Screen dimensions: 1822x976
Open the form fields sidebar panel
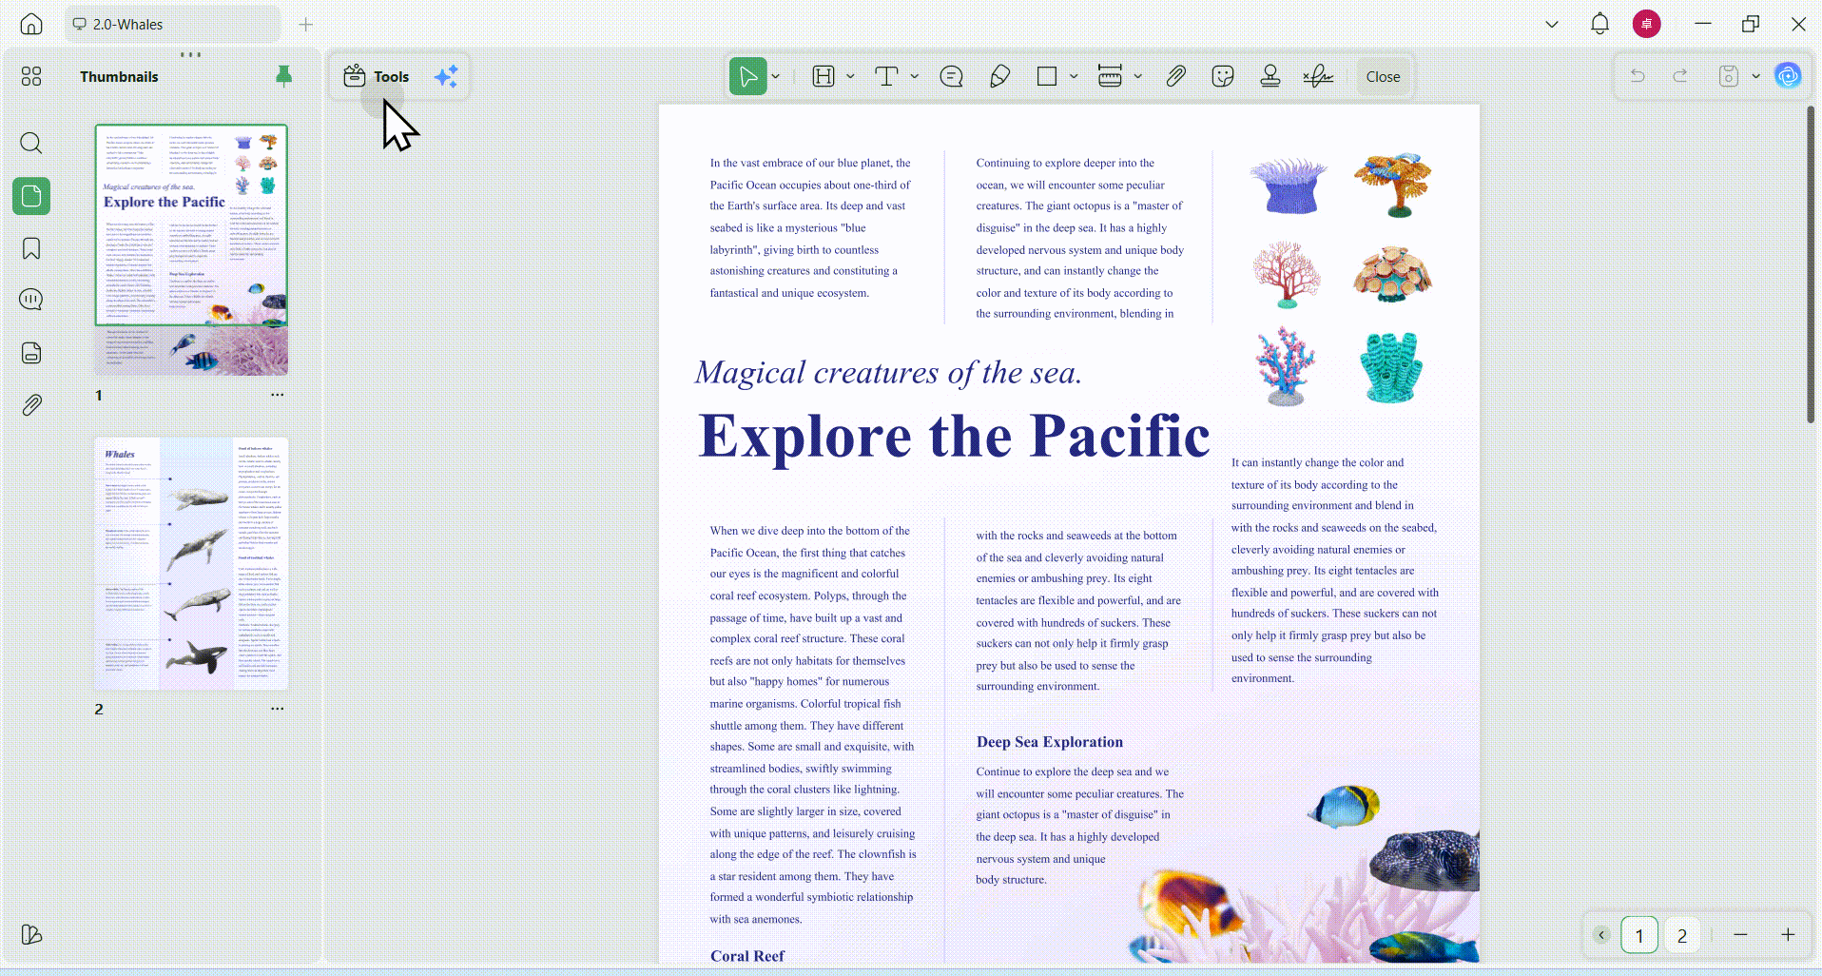click(x=31, y=353)
